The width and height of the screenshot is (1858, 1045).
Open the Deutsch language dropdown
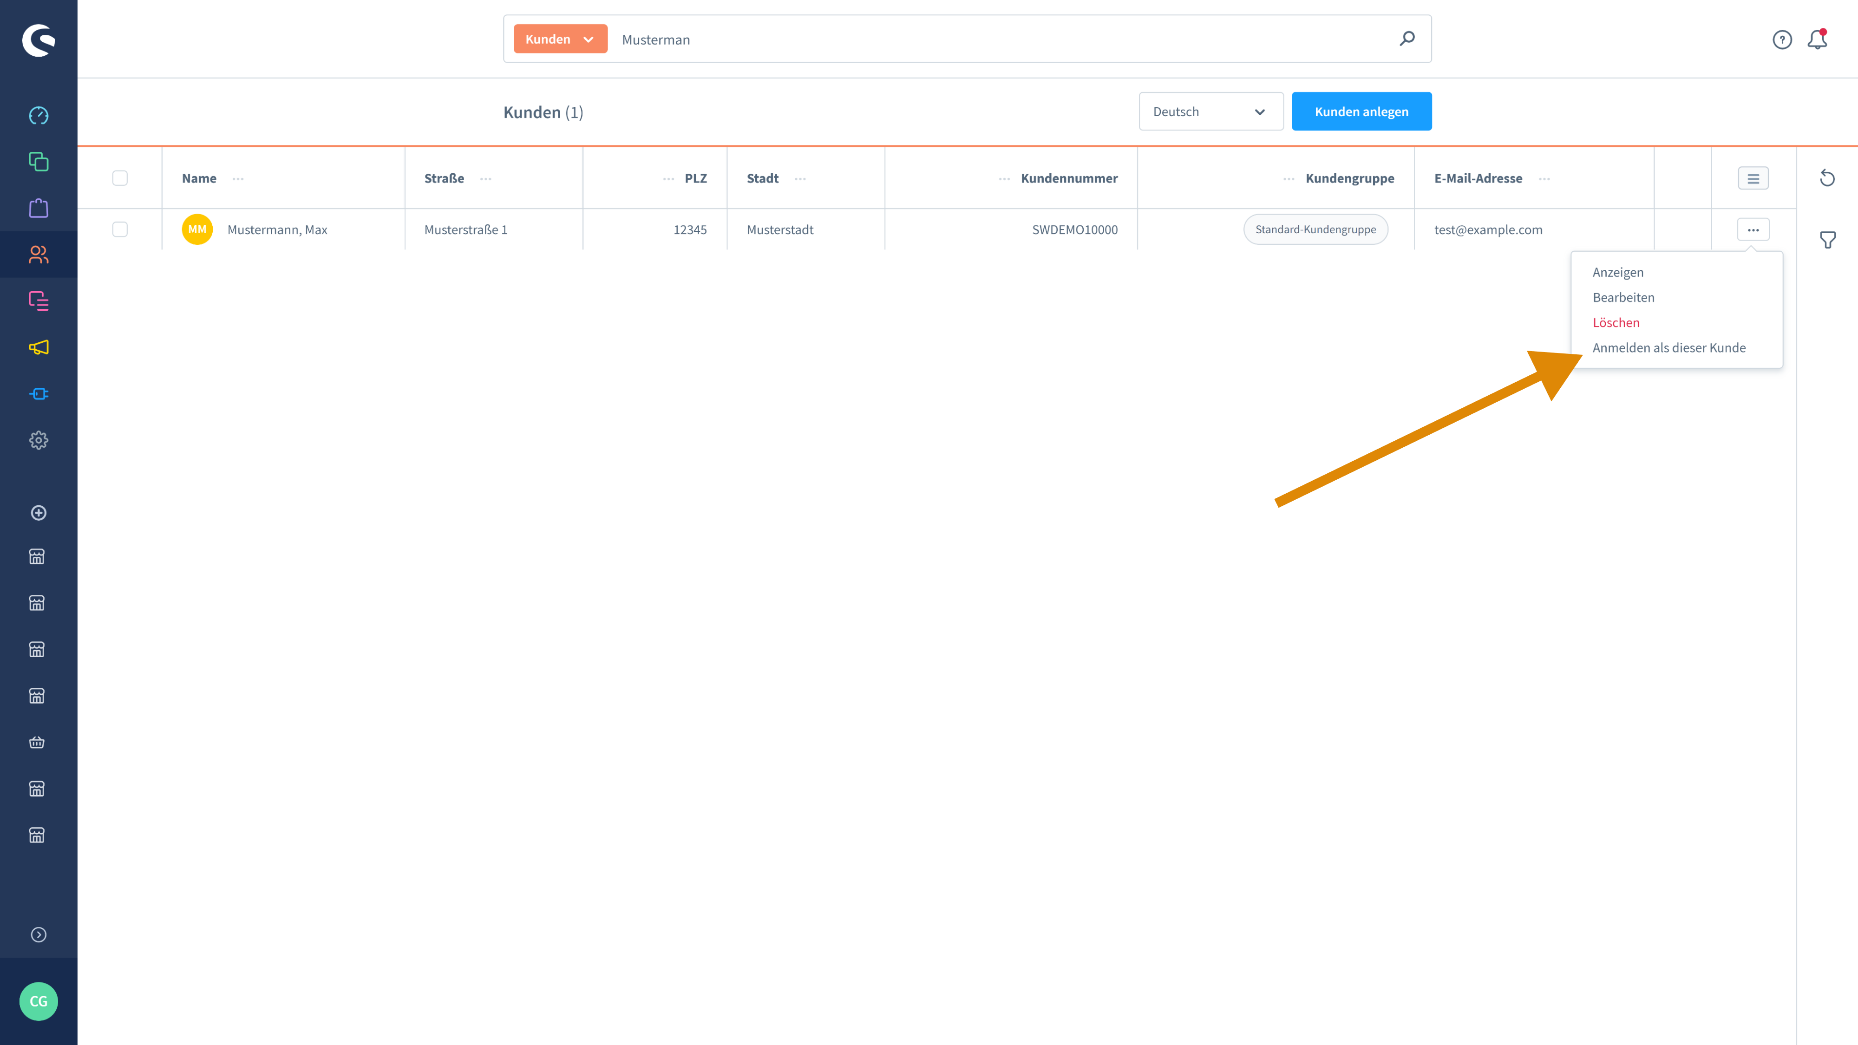1211,111
